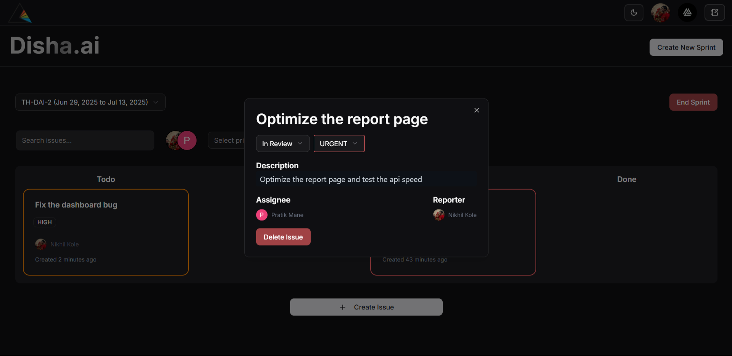
Task: Open the URGENT priority dropdown
Action: [339, 143]
